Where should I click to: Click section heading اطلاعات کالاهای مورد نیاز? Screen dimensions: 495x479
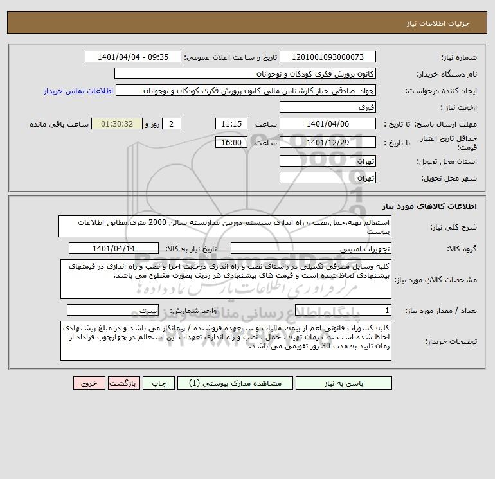point(429,206)
